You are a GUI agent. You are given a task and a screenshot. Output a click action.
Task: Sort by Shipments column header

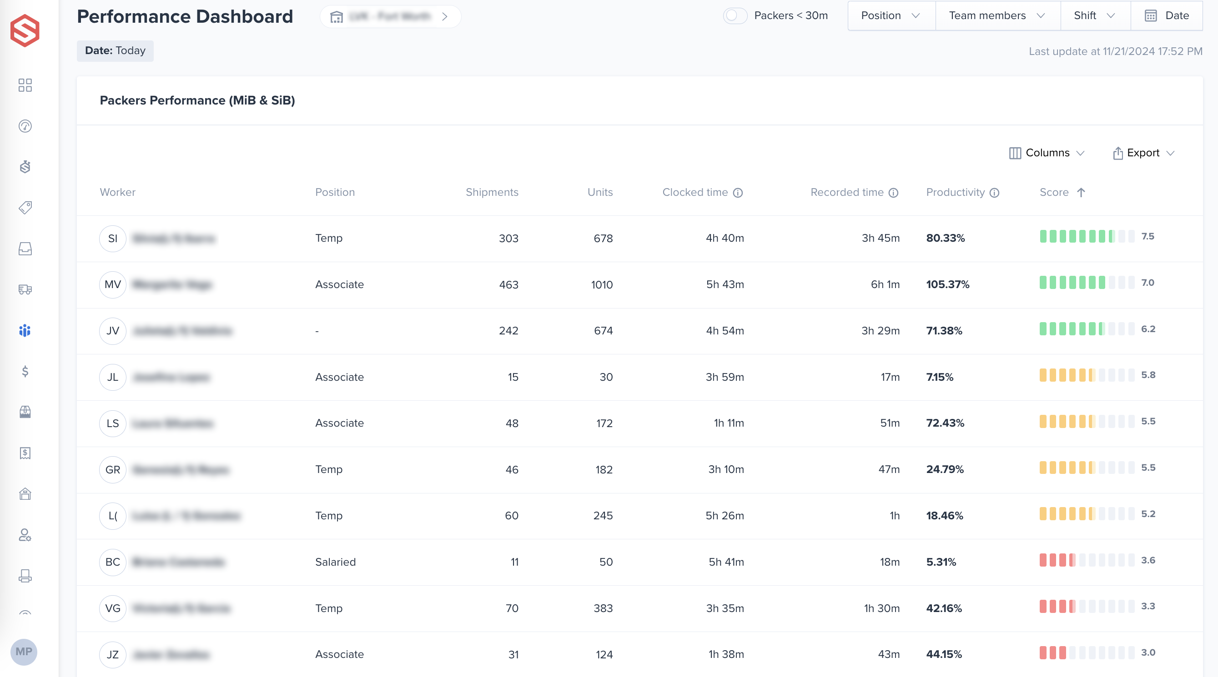tap(492, 192)
